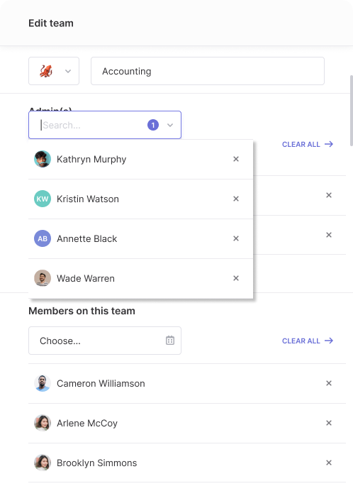
Task: Click the vertical scrollbar on the right
Action: (x=352, y=113)
